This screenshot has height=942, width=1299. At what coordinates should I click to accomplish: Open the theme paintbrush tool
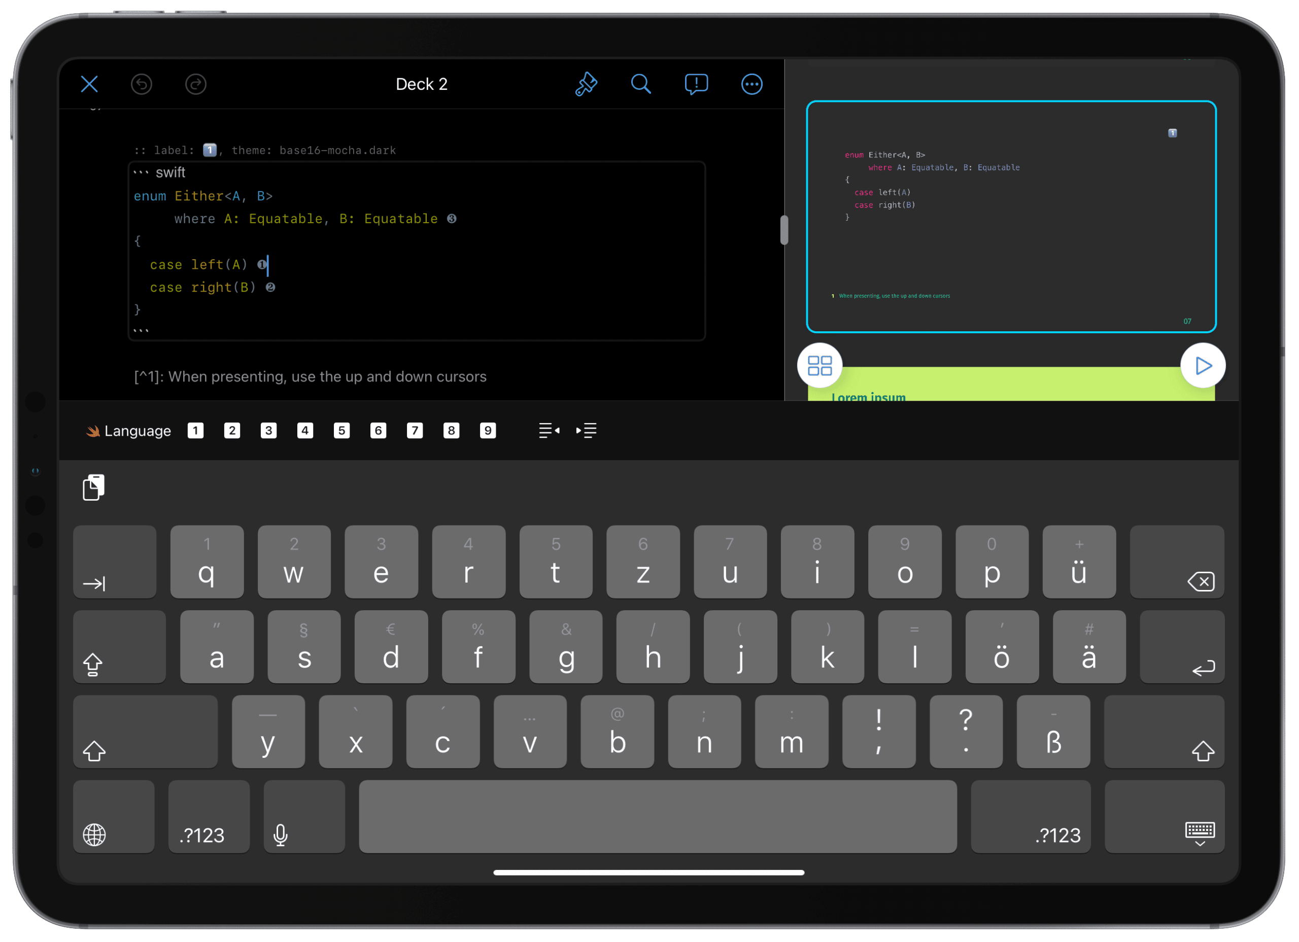click(x=586, y=84)
